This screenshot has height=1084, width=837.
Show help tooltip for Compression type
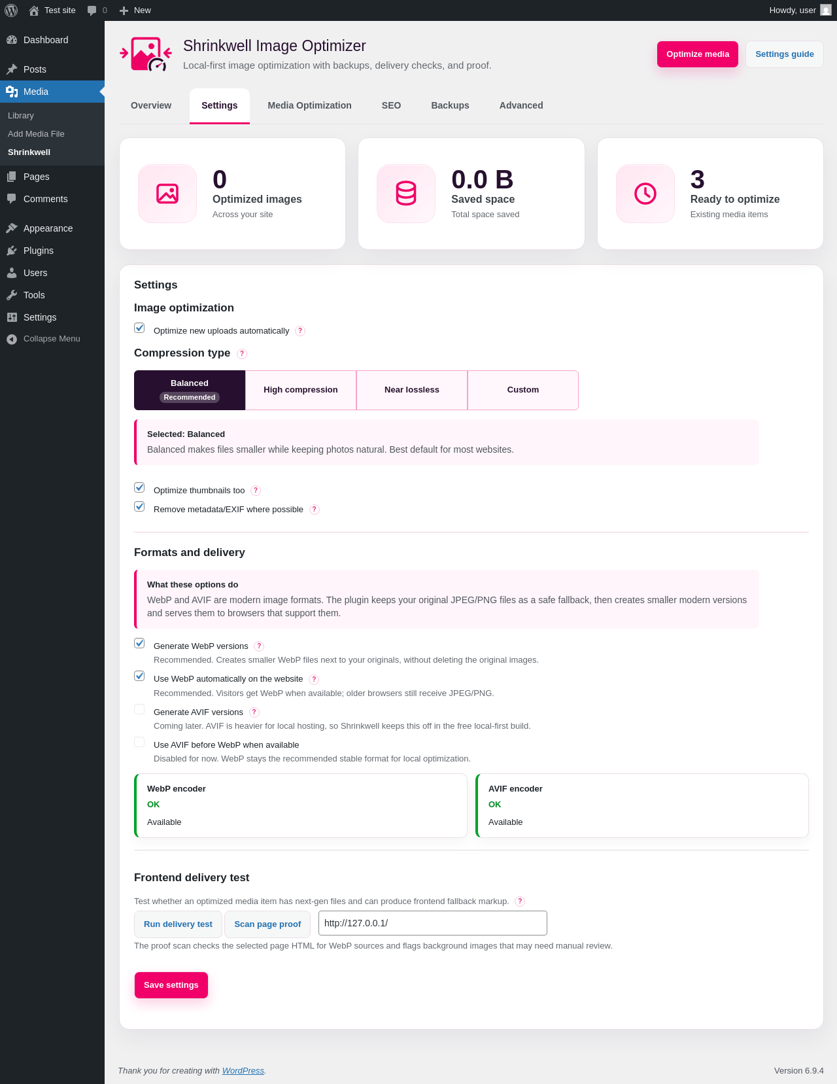(x=242, y=353)
